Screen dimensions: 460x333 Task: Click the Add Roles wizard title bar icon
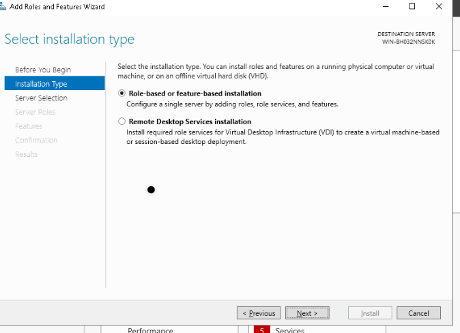pyautogui.click(x=3, y=6)
